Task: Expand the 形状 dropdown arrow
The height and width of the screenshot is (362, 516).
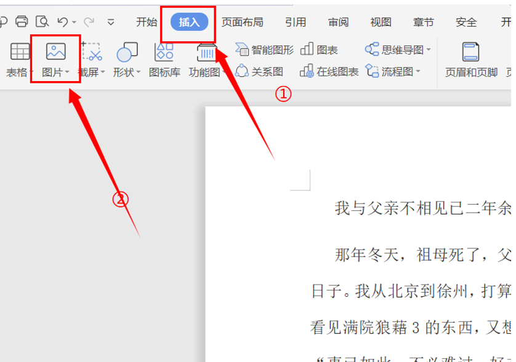Action: point(138,72)
